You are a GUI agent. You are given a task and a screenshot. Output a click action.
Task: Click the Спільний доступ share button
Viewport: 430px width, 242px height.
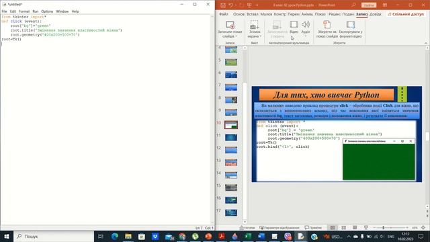pos(406,14)
